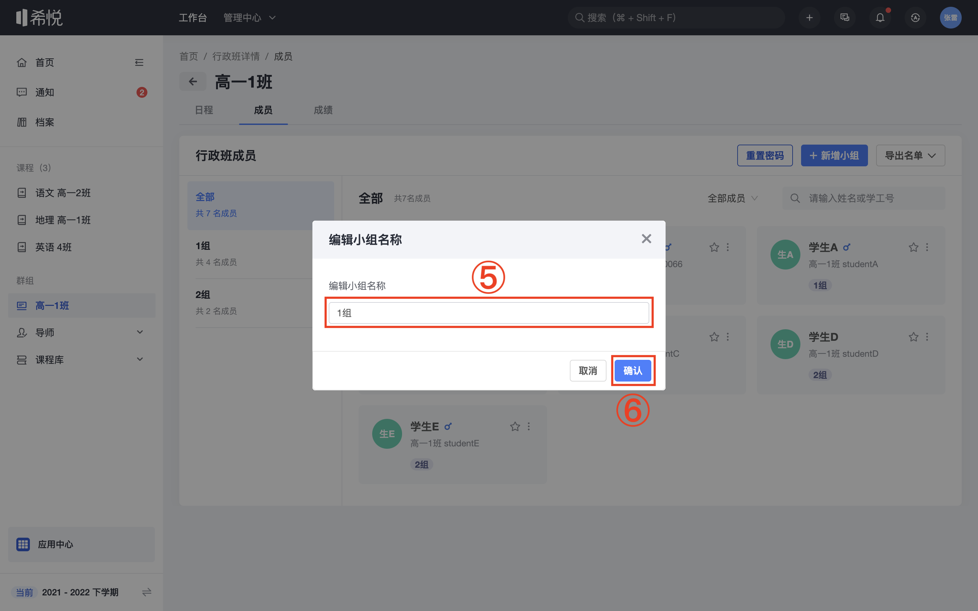Click 工作台 in top navigation
Image resolution: width=978 pixels, height=611 pixels.
[x=193, y=18]
